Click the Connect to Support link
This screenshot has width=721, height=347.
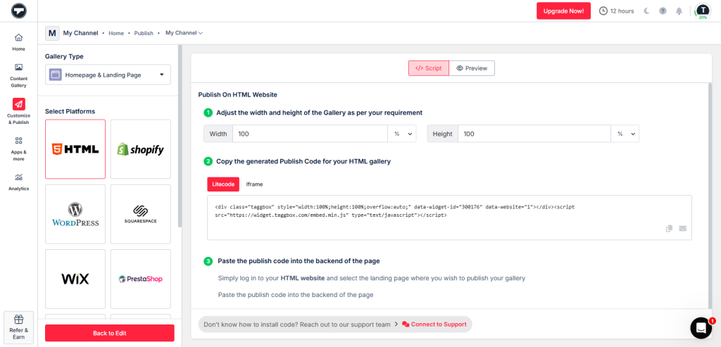(x=434, y=324)
